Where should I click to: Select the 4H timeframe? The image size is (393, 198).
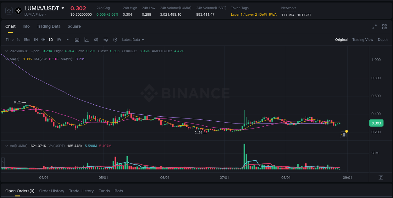tap(43, 40)
